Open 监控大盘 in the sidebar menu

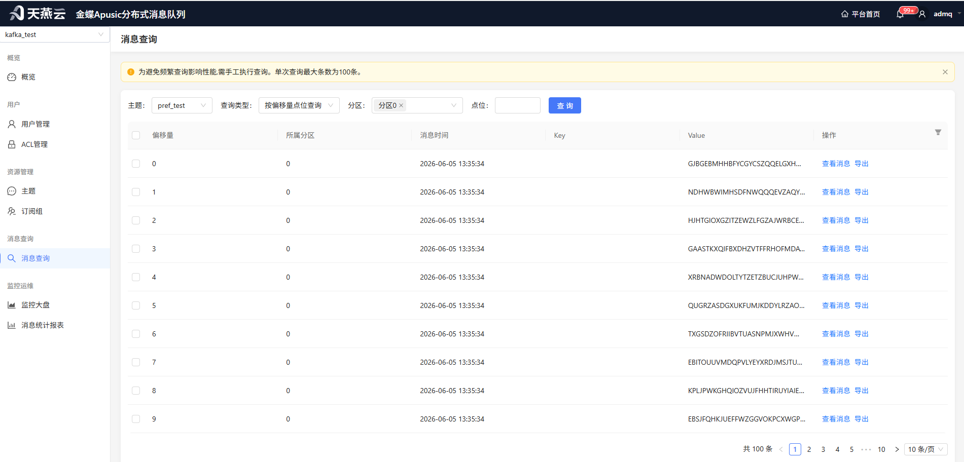pos(55,305)
